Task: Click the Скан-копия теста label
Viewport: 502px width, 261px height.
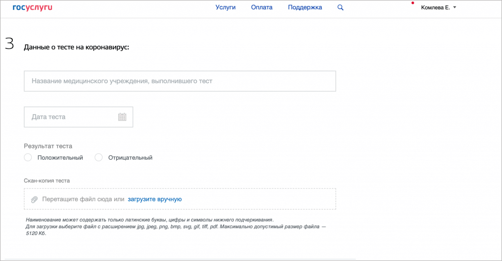Action: click(x=47, y=181)
